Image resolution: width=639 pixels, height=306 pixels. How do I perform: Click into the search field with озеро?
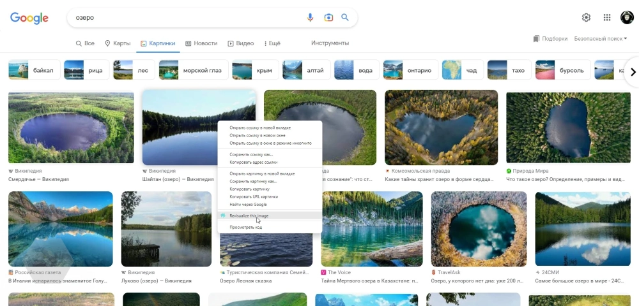(185, 18)
